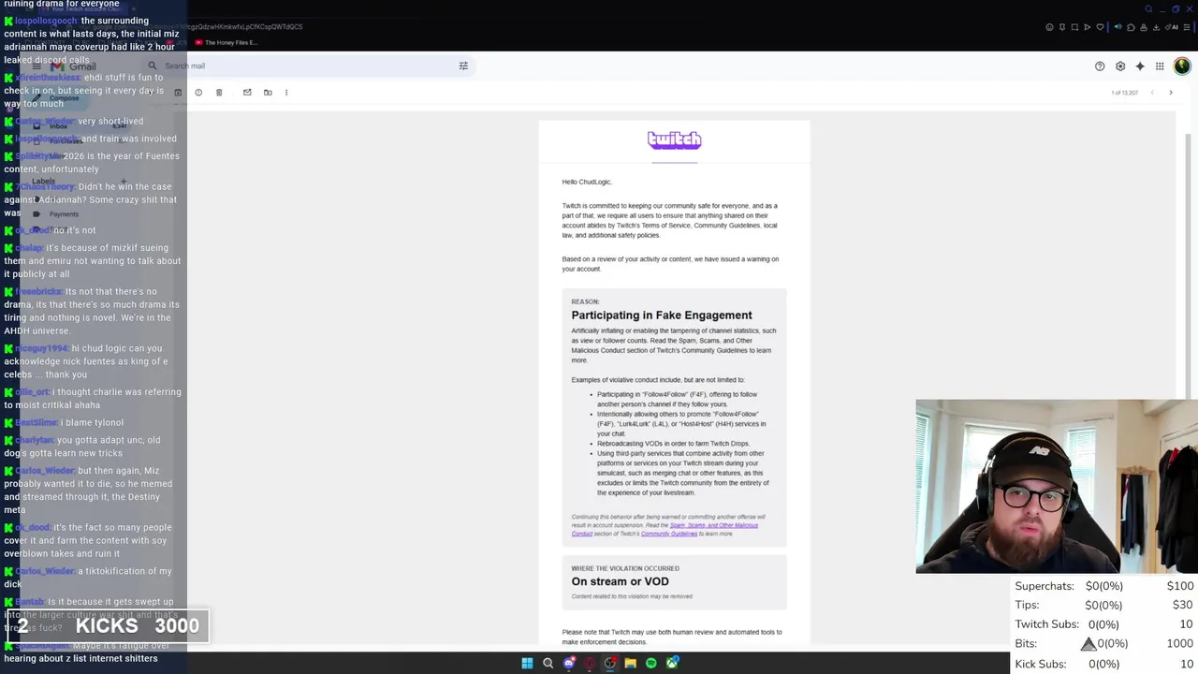Click chat message "very short-lived"
The height and width of the screenshot is (674, 1198).
pyautogui.click(x=110, y=121)
